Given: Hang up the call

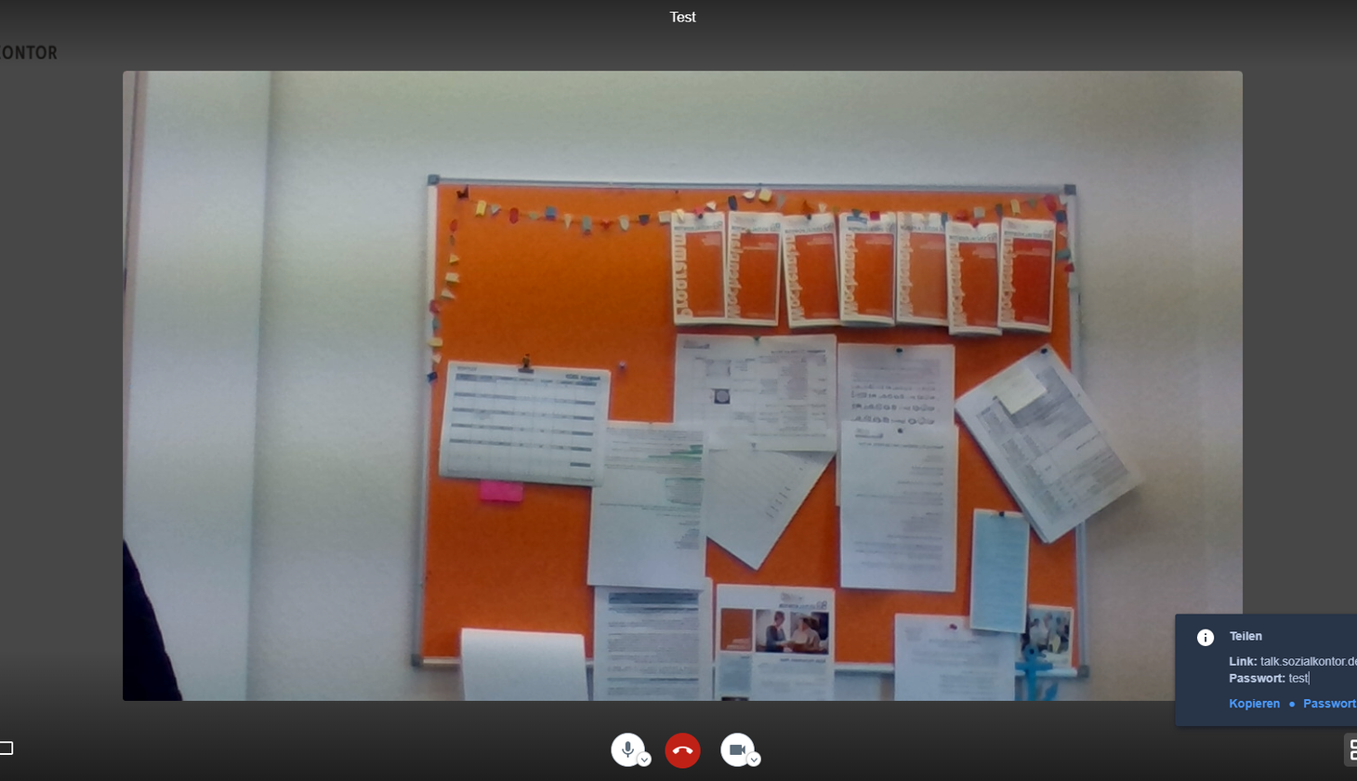Looking at the screenshot, I should [682, 750].
